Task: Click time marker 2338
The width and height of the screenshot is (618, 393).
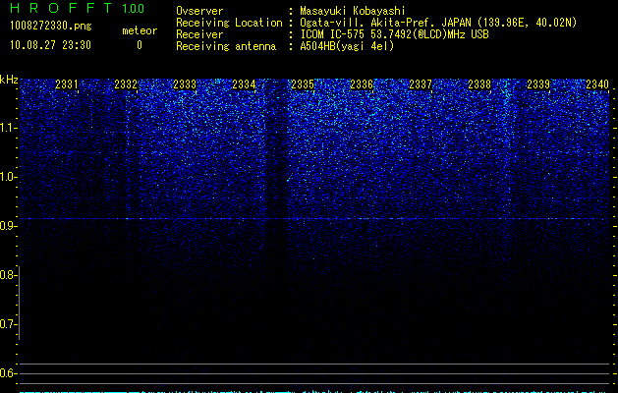Action: tap(479, 84)
